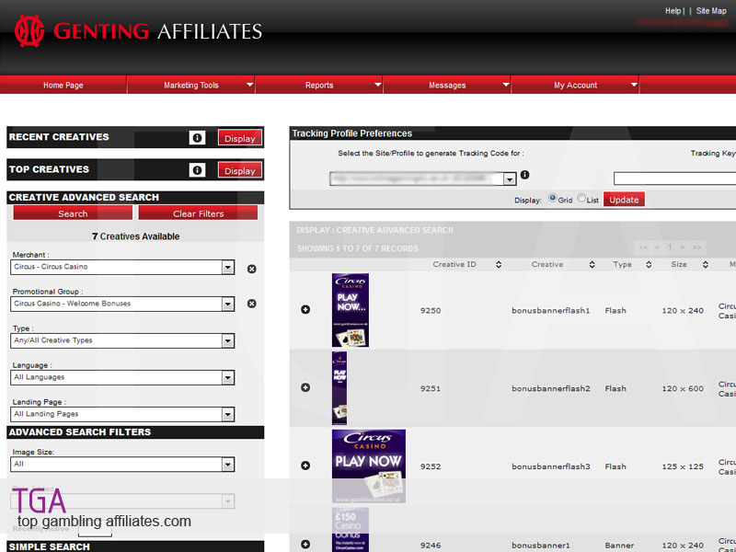
Task: Click creative ID 9250 cell
Action: [x=431, y=310]
